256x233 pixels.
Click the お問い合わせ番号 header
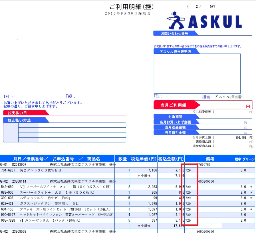174,33
